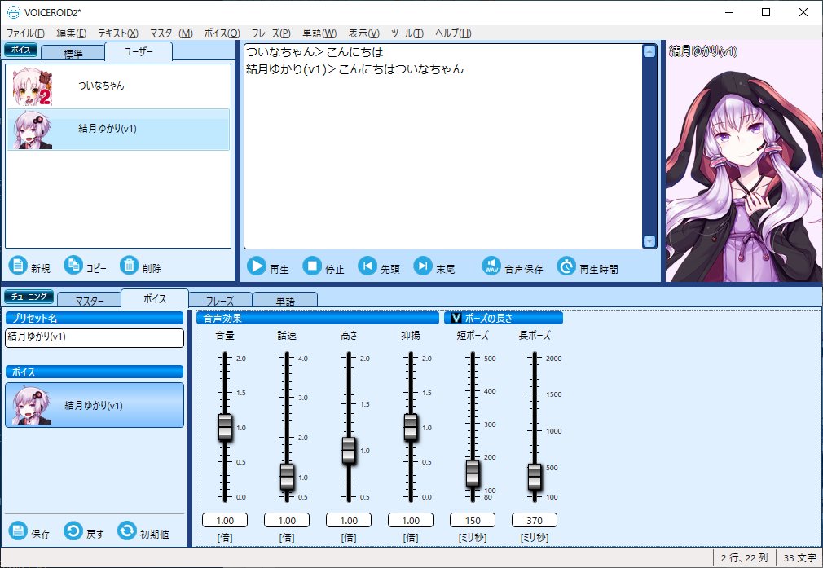This screenshot has width=823, height=568.
Task: Create a new voice preset with 新規
Action: (29, 266)
